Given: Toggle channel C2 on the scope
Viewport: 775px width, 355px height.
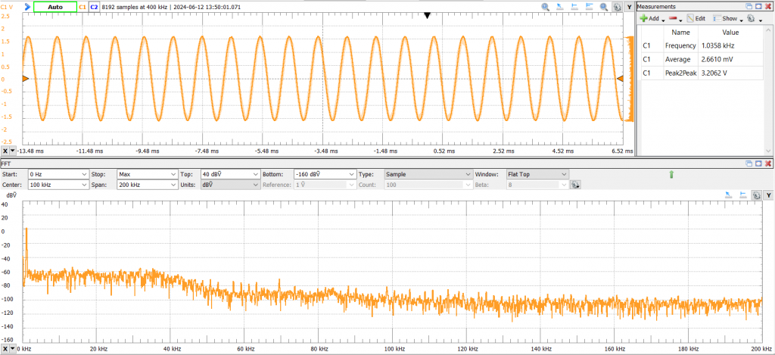Looking at the screenshot, I should pyautogui.click(x=94, y=6).
